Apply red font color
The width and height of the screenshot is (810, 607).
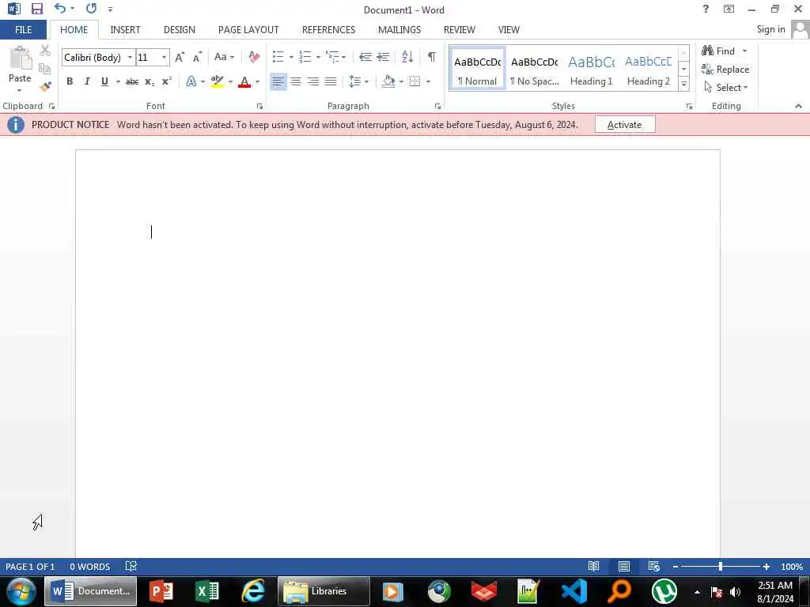[x=245, y=81]
